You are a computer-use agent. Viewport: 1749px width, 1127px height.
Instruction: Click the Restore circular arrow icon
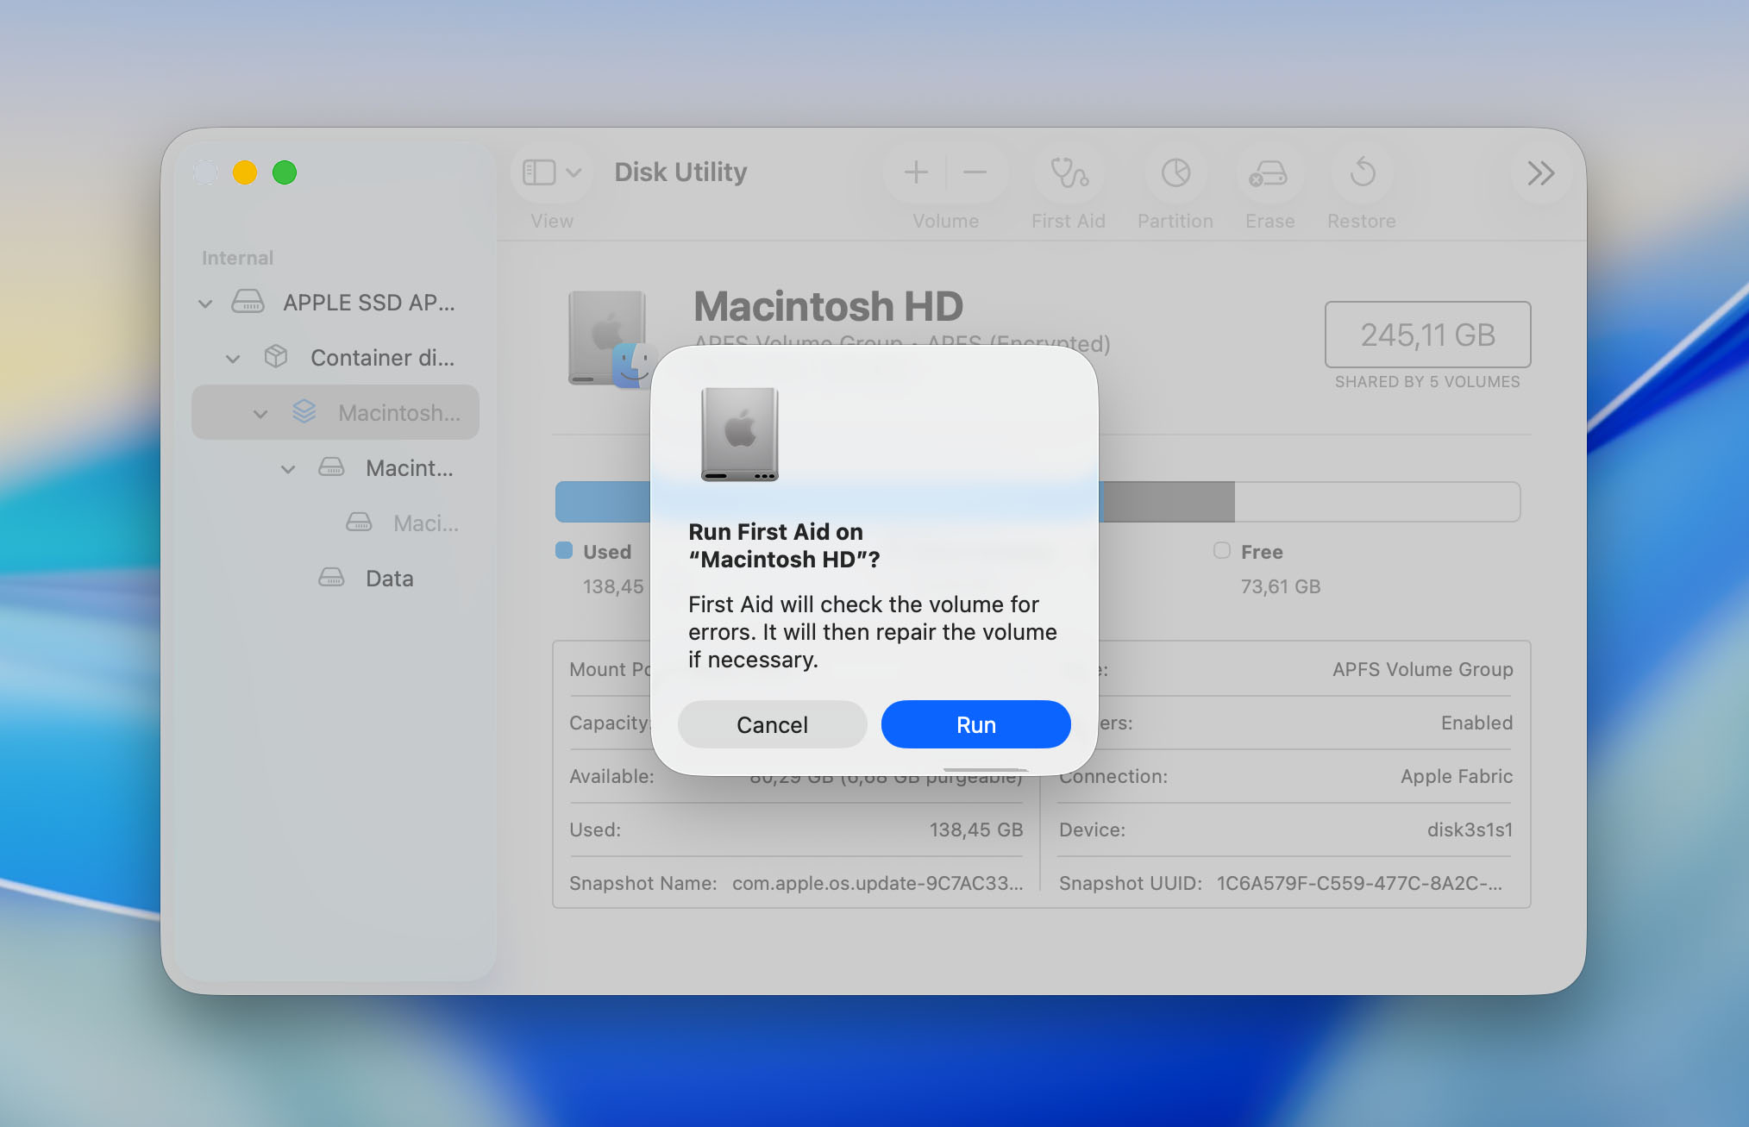(1363, 172)
